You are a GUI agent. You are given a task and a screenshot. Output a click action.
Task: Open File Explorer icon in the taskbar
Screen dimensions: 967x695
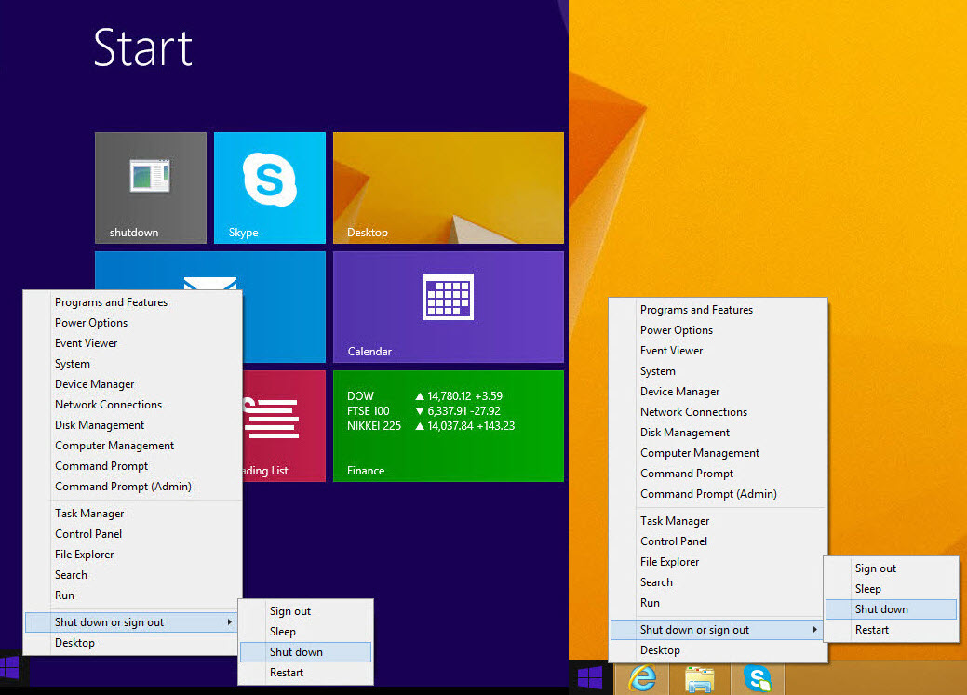699,678
